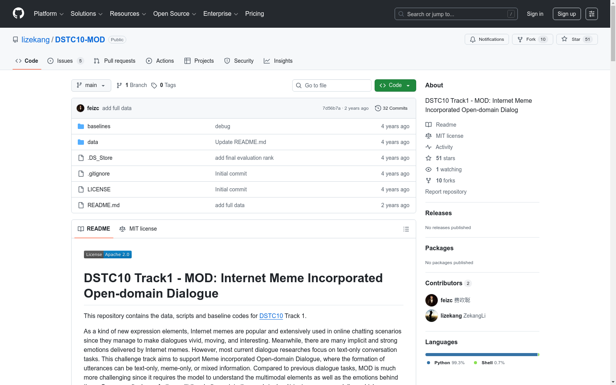Click the LICENSE file icon
Screen dimensions: 616x385
[81, 189]
